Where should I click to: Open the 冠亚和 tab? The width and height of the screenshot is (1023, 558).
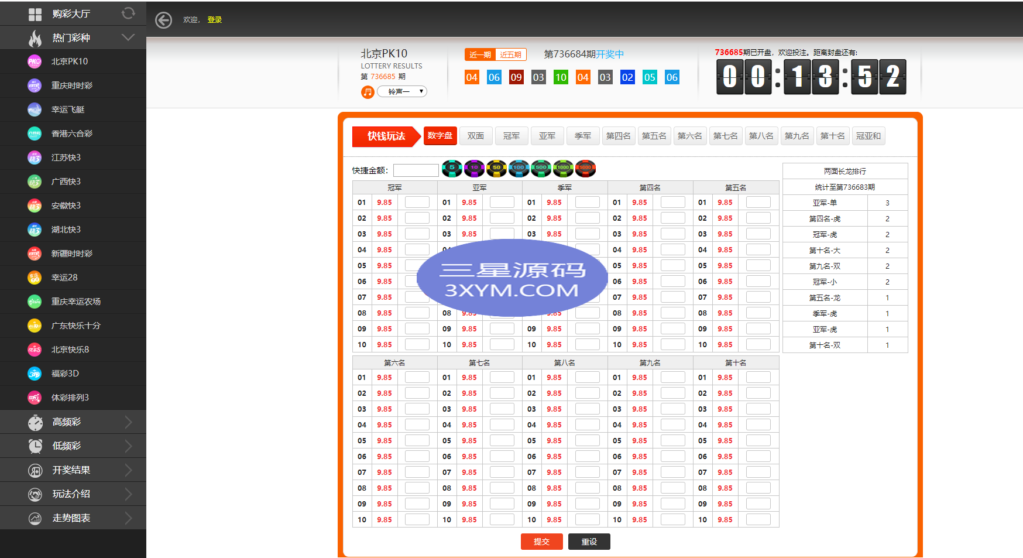868,136
